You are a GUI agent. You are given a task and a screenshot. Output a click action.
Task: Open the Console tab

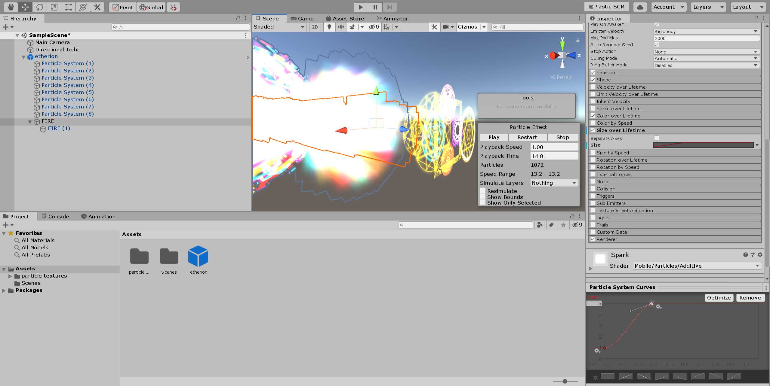(55, 216)
